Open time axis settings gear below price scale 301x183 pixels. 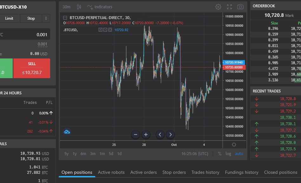pos(234,145)
